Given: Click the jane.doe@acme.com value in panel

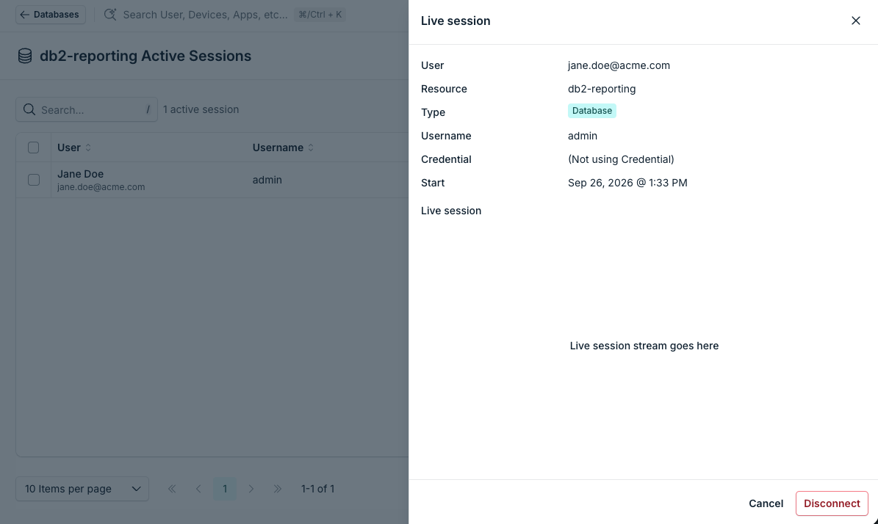Looking at the screenshot, I should [x=619, y=65].
